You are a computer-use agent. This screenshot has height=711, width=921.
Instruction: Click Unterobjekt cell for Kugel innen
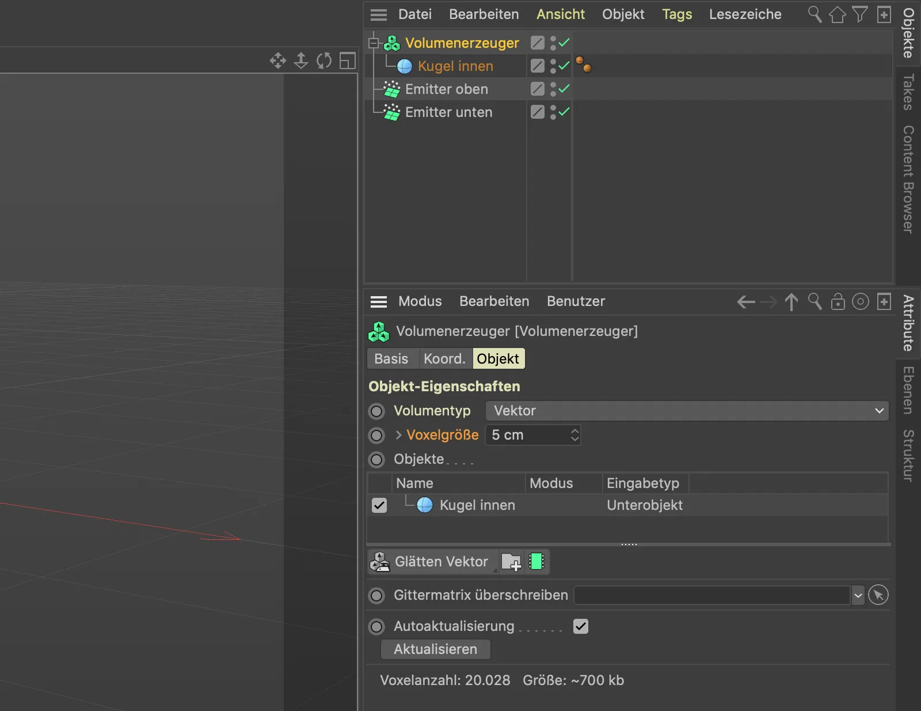(645, 505)
